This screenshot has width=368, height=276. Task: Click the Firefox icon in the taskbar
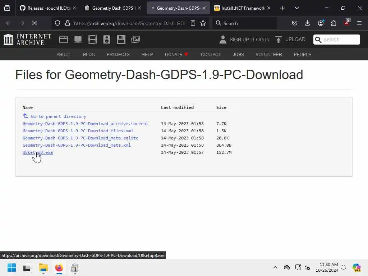[x=59, y=267]
